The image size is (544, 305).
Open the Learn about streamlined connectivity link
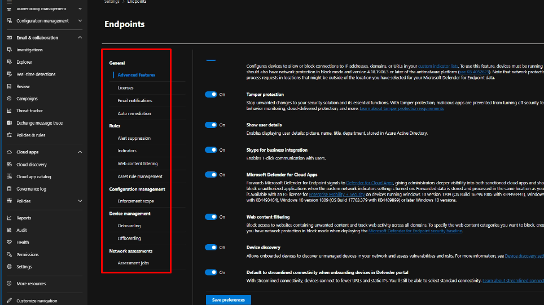point(513,281)
